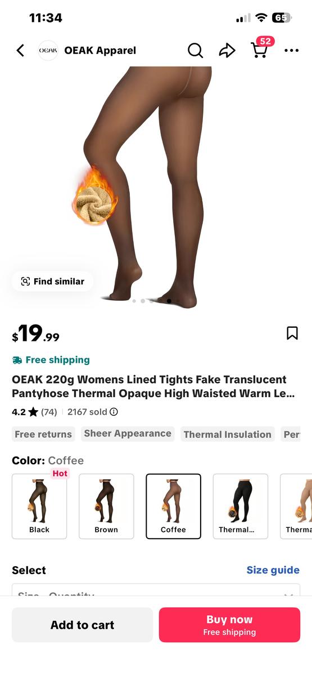The height and width of the screenshot is (676, 312).
Task: Pick the black Thermal leggings variant
Action: tap(240, 506)
